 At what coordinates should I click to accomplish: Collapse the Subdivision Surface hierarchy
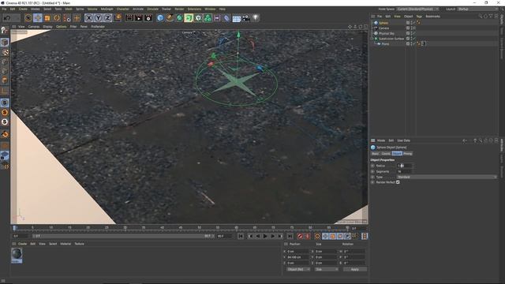[372, 39]
